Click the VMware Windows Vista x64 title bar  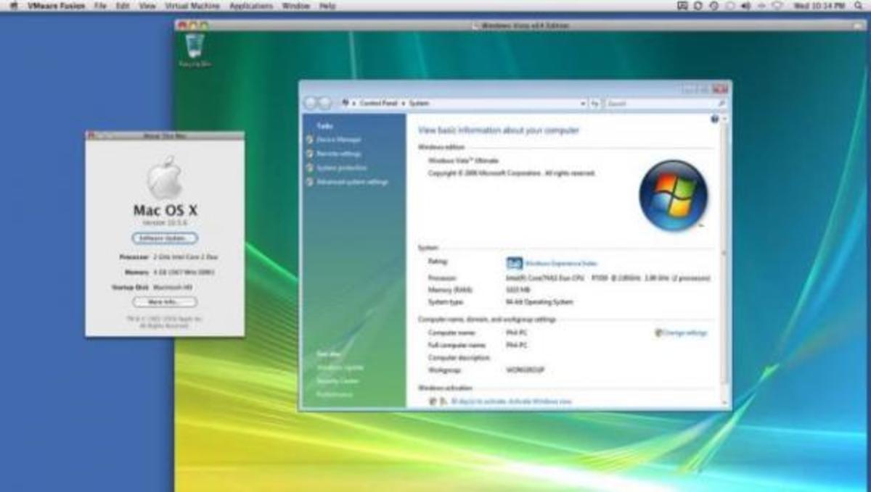(522, 25)
